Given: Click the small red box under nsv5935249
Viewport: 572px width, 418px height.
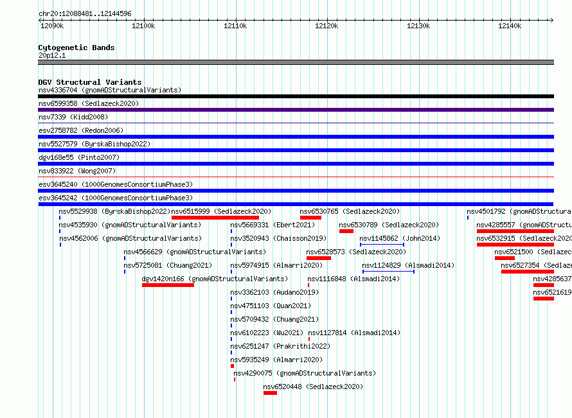Looking at the screenshot, I should pyautogui.click(x=233, y=366).
